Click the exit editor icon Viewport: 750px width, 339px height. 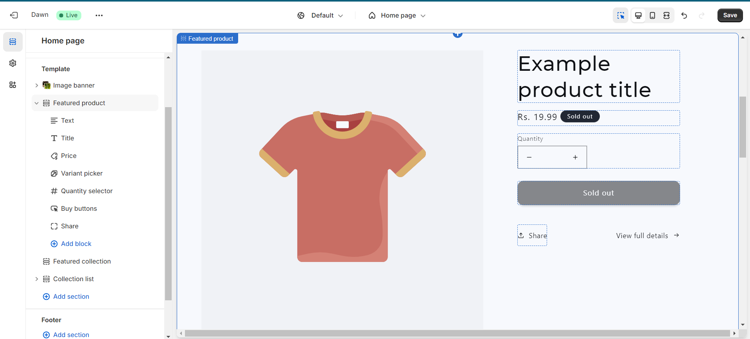14,15
